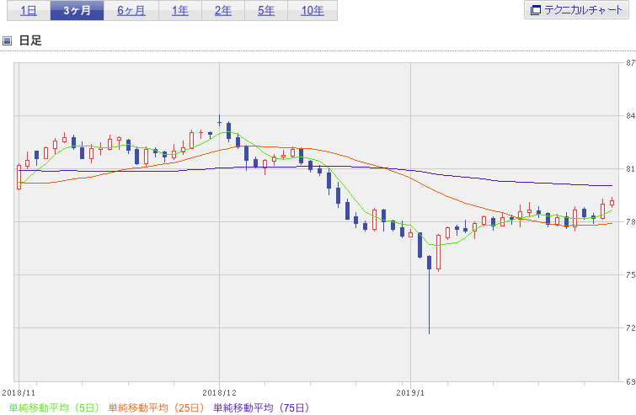Screen dimensions: 636x415
Task: Click the last red candlestick on the chart
Action: point(612,203)
